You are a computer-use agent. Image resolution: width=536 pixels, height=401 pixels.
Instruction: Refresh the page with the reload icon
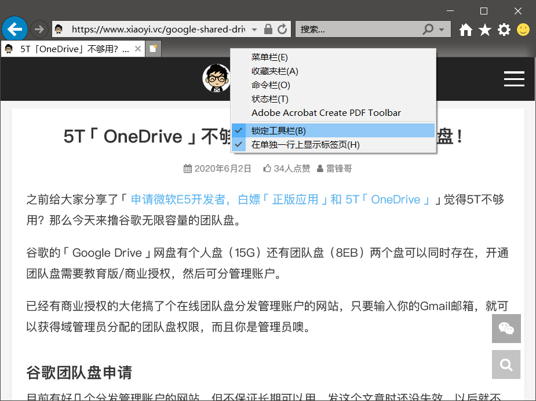pyautogui.click(x=282, y=28)
